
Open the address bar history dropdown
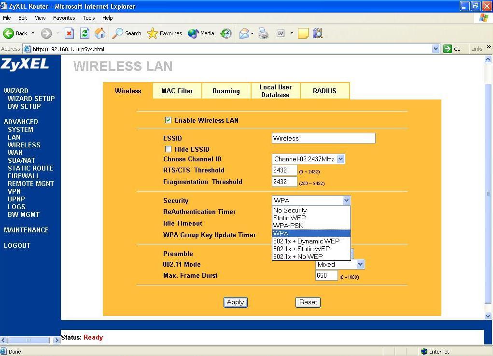pyautogui.click(x=436, y=49)
